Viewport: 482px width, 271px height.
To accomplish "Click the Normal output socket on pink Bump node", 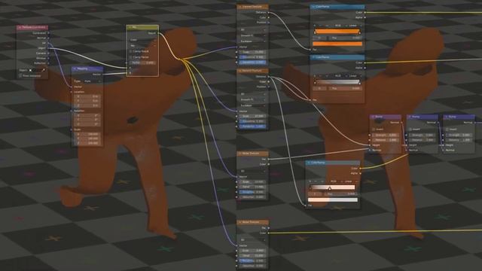I will pos(401,123).
